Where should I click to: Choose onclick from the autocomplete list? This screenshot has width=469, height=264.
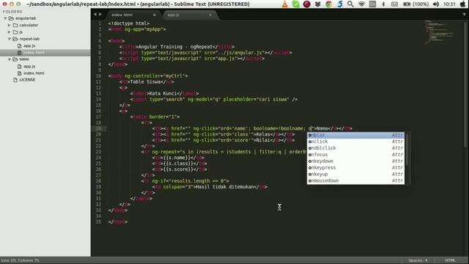pyautogui.click(x=355, y=142)
